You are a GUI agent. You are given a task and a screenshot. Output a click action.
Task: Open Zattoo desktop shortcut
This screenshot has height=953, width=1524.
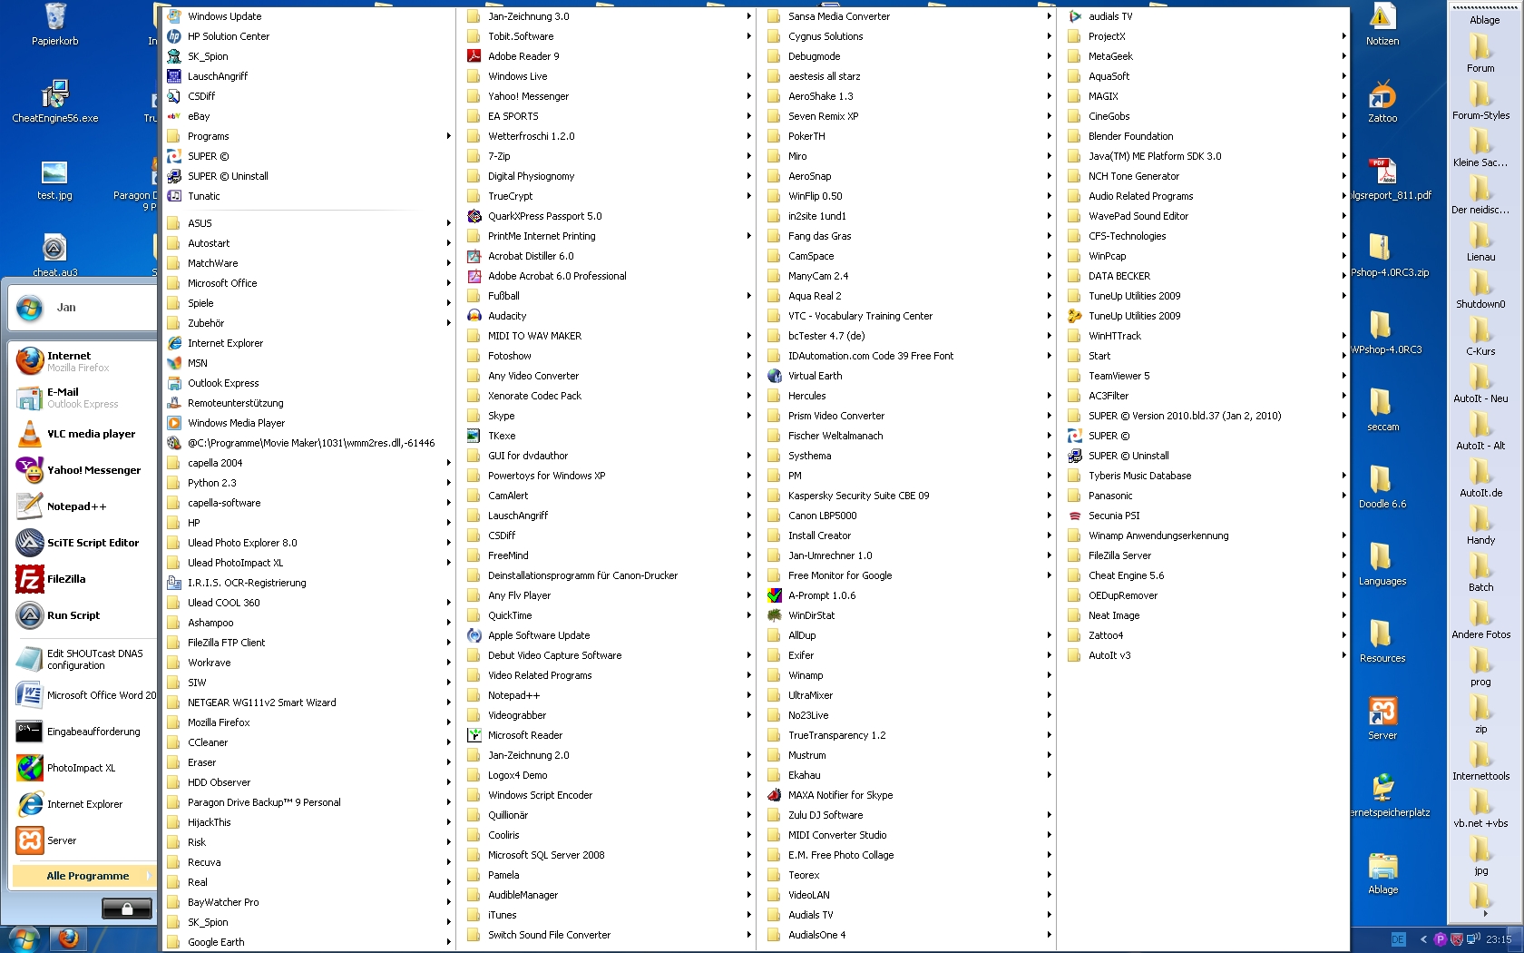1382,100
